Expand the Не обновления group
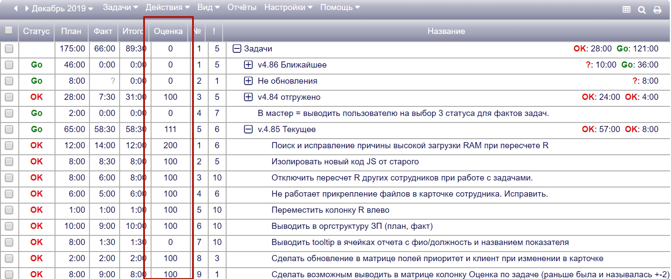Screen dimensions: 671x279 point(248,81)
